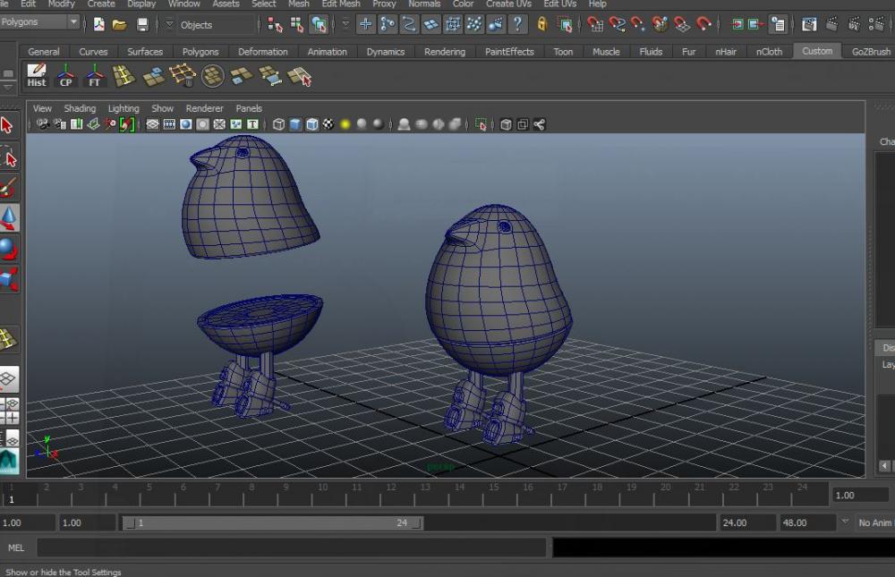Toggle use all lights yellow bulb icon
The image size is (895, 577).
coord(345,124)
